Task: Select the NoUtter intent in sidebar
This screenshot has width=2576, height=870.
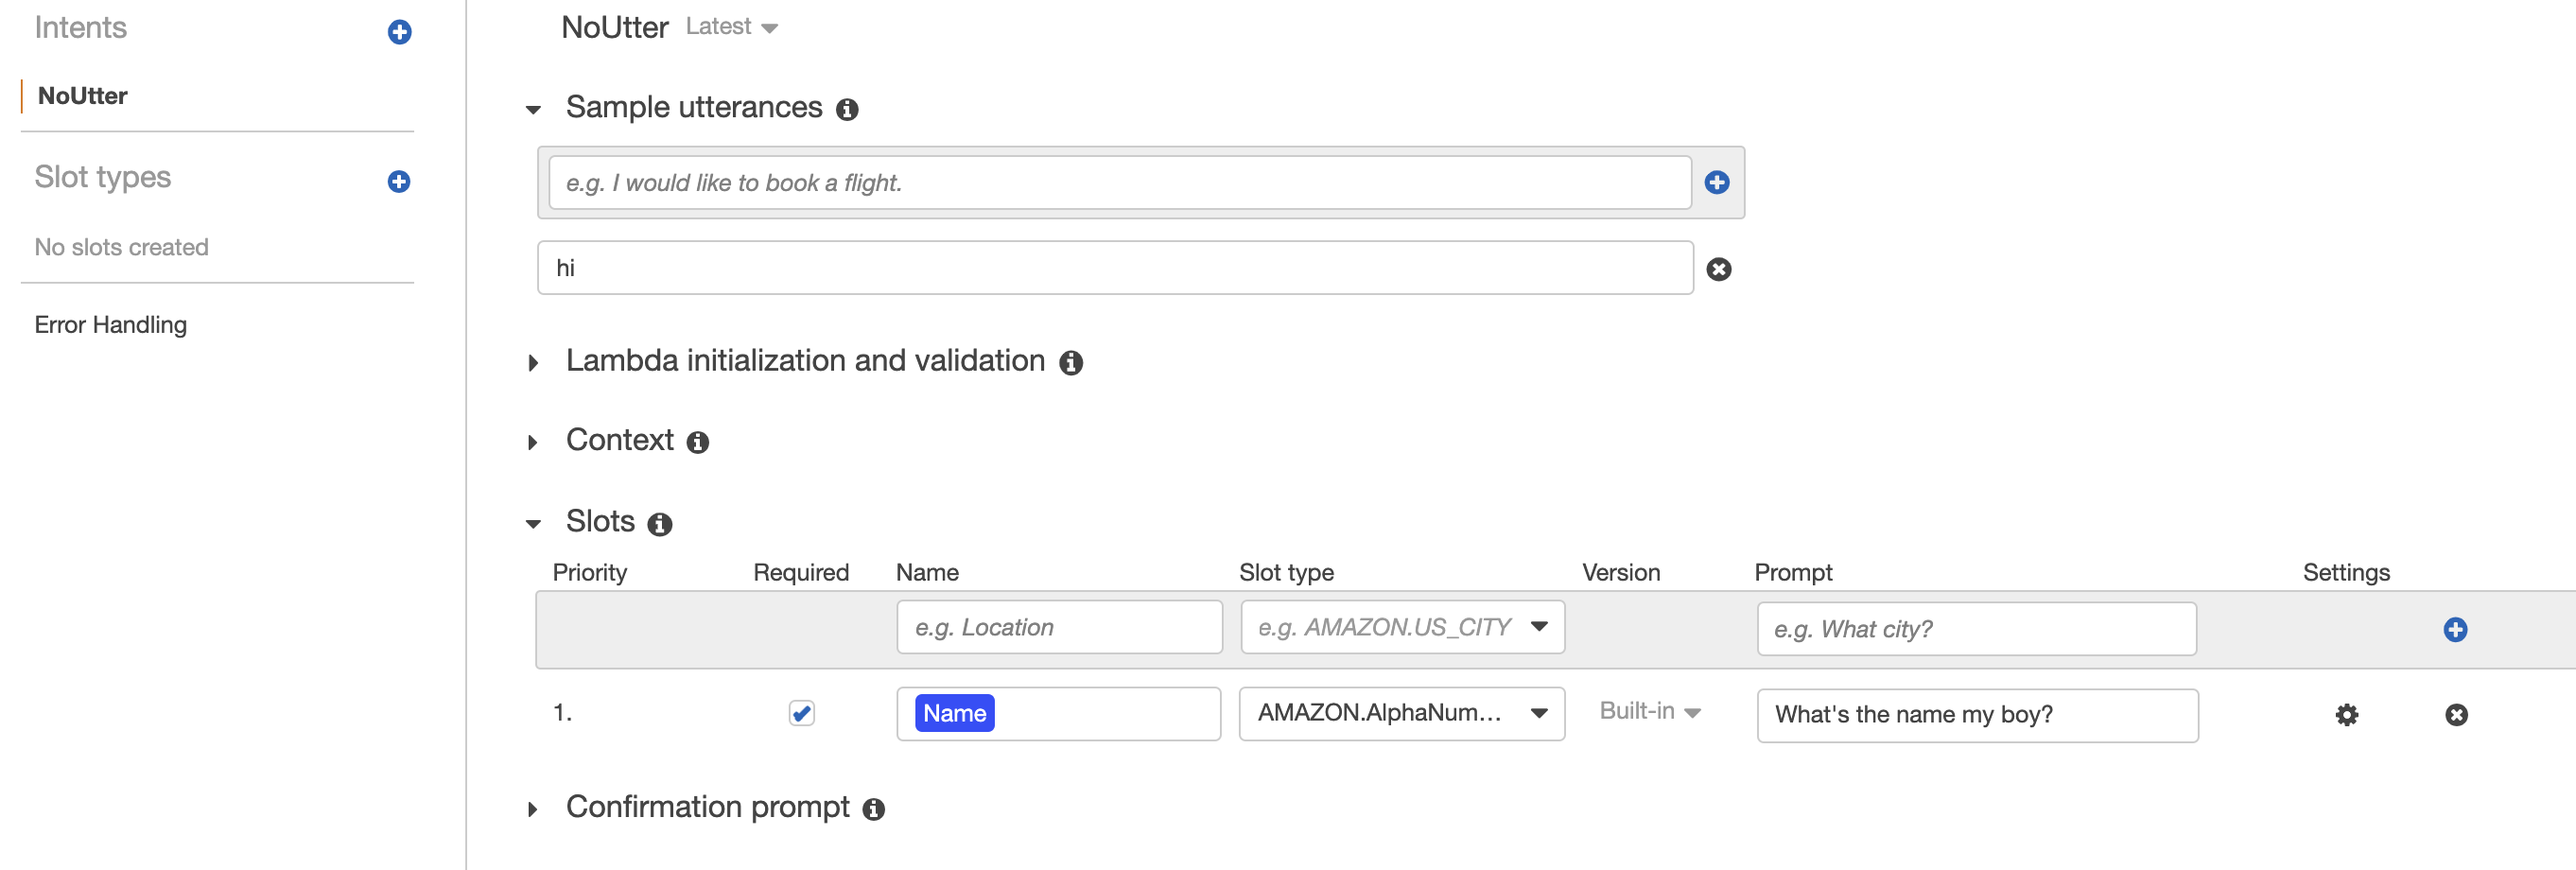Action: [83, 96]
